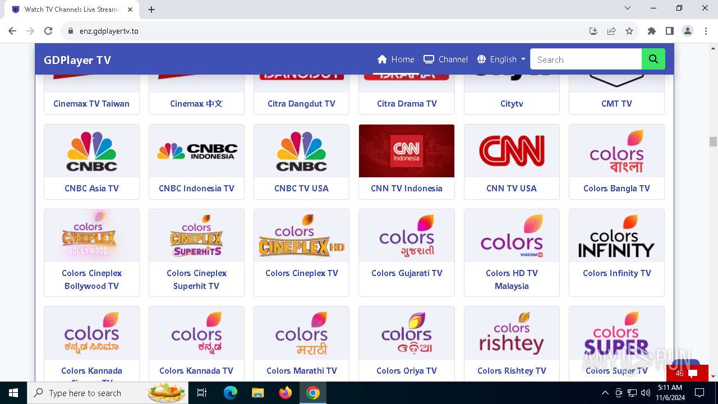Click the Colors Kannada TV link
This screenshot has width=718, height=404.
coord(196,370)
